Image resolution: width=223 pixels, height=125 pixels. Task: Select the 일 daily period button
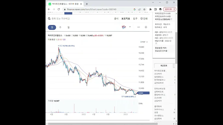(x=52, y=27)
